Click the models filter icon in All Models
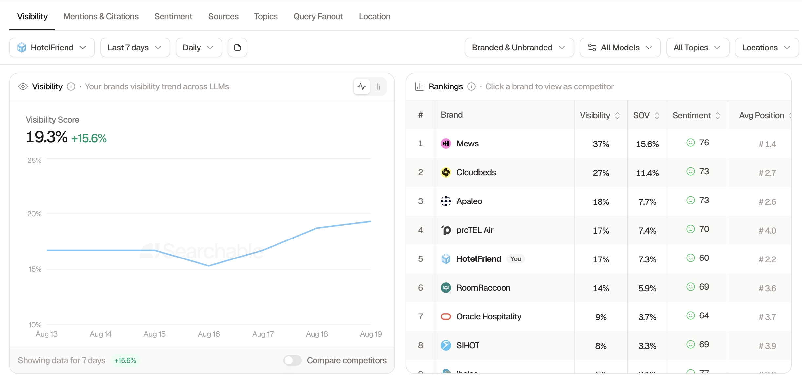 pos(592,48)
